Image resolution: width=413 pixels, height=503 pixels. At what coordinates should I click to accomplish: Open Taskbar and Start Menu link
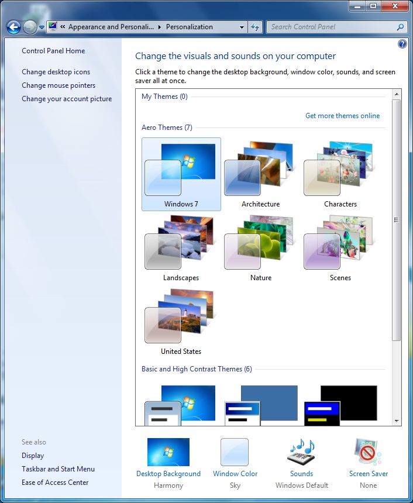(58, 469)
